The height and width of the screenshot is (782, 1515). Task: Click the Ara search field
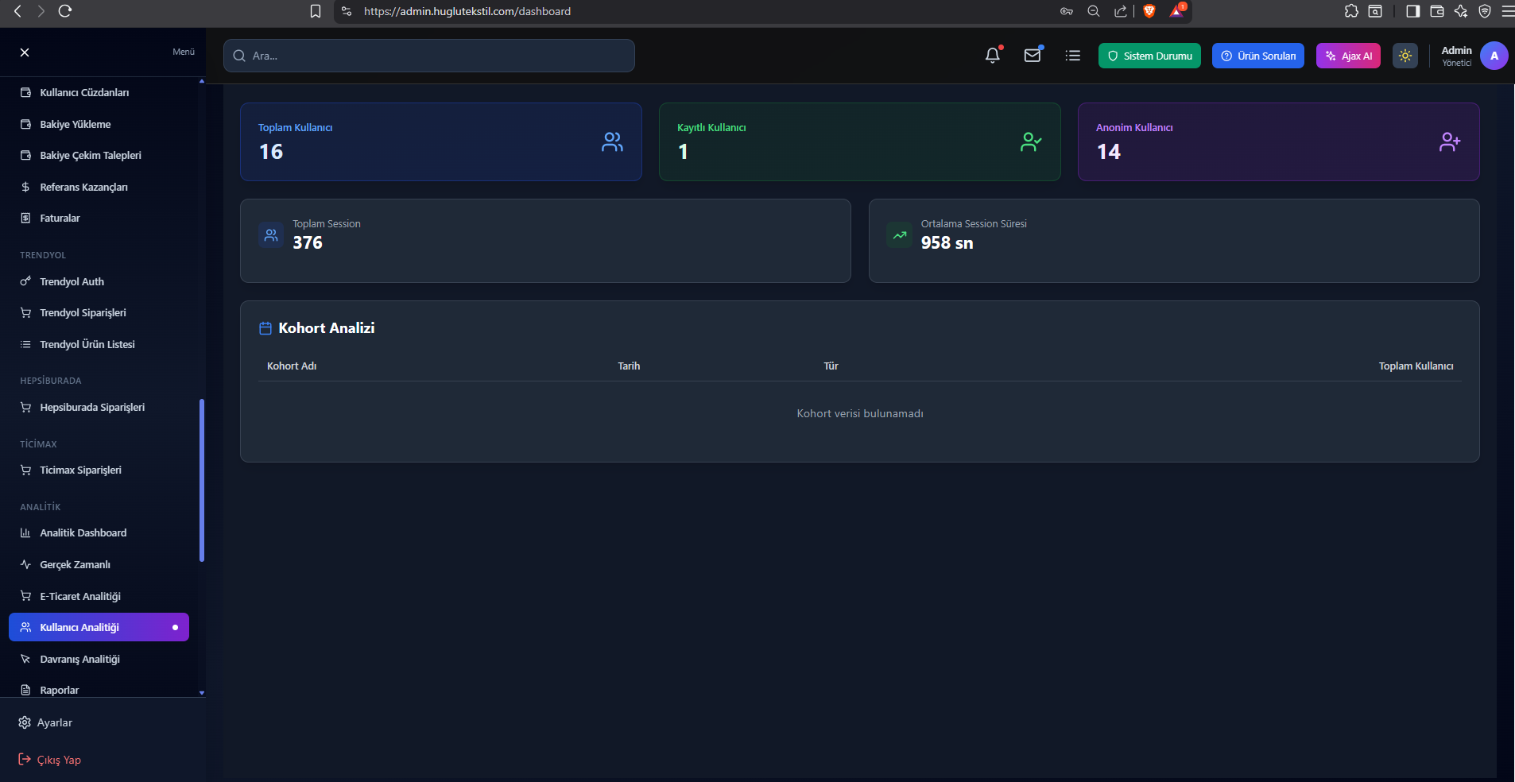(429, 56)
